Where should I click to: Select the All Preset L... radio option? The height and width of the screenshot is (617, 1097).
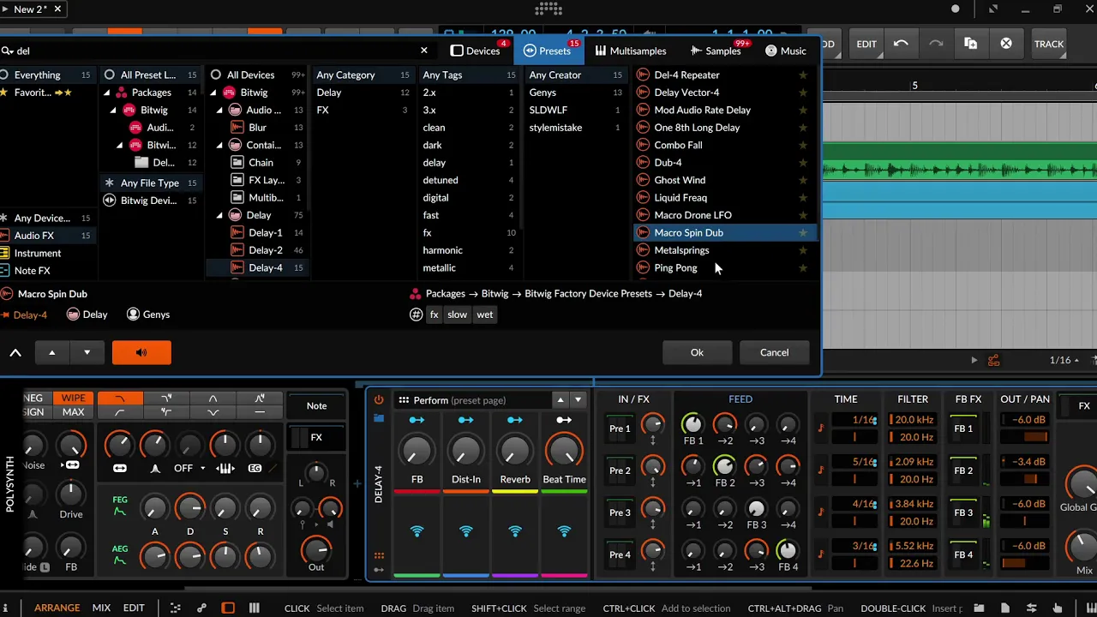tap(150, 75)
